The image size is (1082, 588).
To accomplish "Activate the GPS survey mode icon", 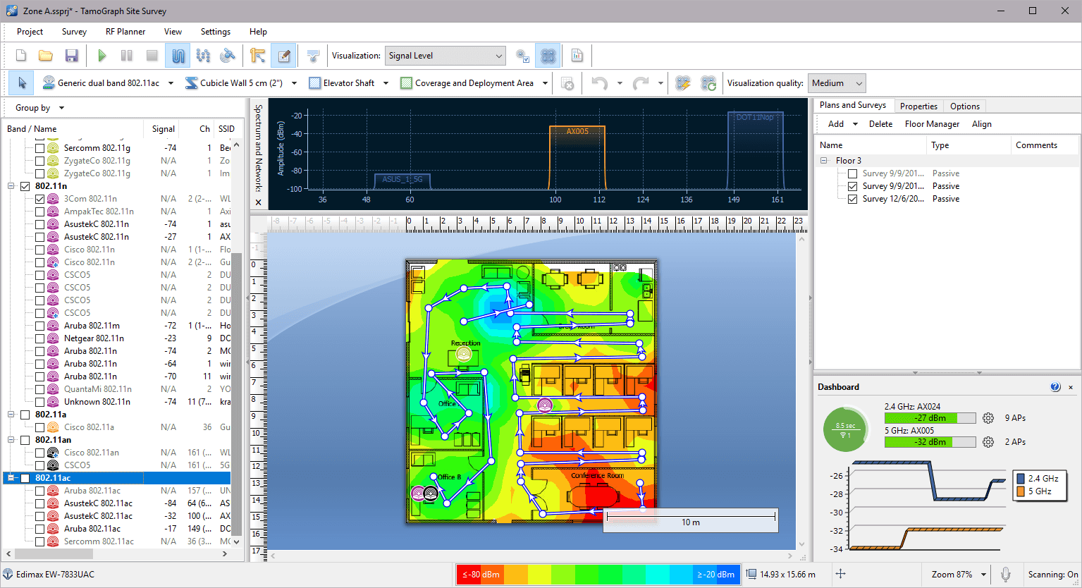I will pos(227,55).
